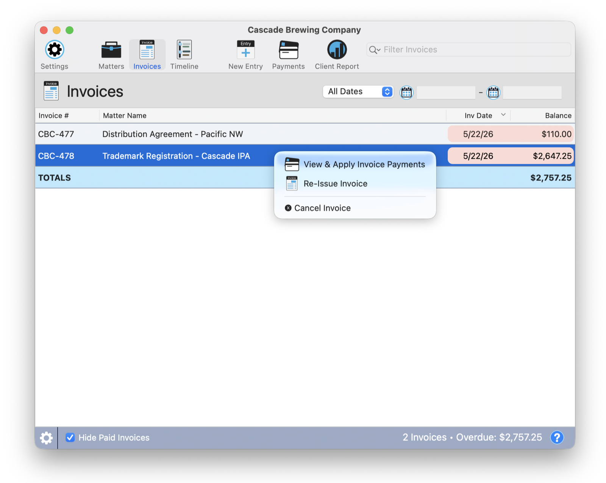Open the Client Report
606x483 pixels.
click(337, 55)
